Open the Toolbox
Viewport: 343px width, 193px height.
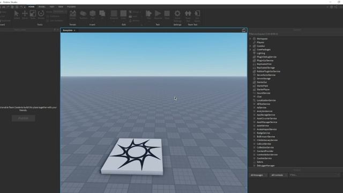83,15
